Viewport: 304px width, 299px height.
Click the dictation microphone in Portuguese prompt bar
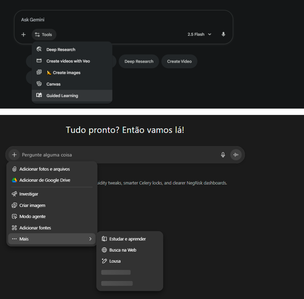click(x=223, y=155)
